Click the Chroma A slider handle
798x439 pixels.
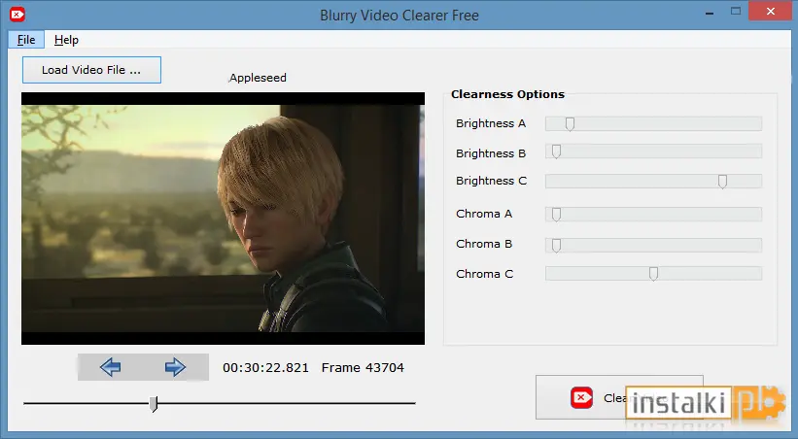click(556, 215)
